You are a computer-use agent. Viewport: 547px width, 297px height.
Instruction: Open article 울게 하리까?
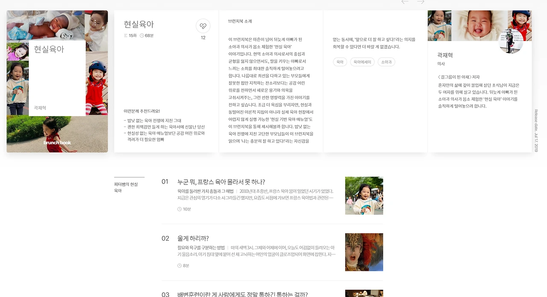click(193, 238)
